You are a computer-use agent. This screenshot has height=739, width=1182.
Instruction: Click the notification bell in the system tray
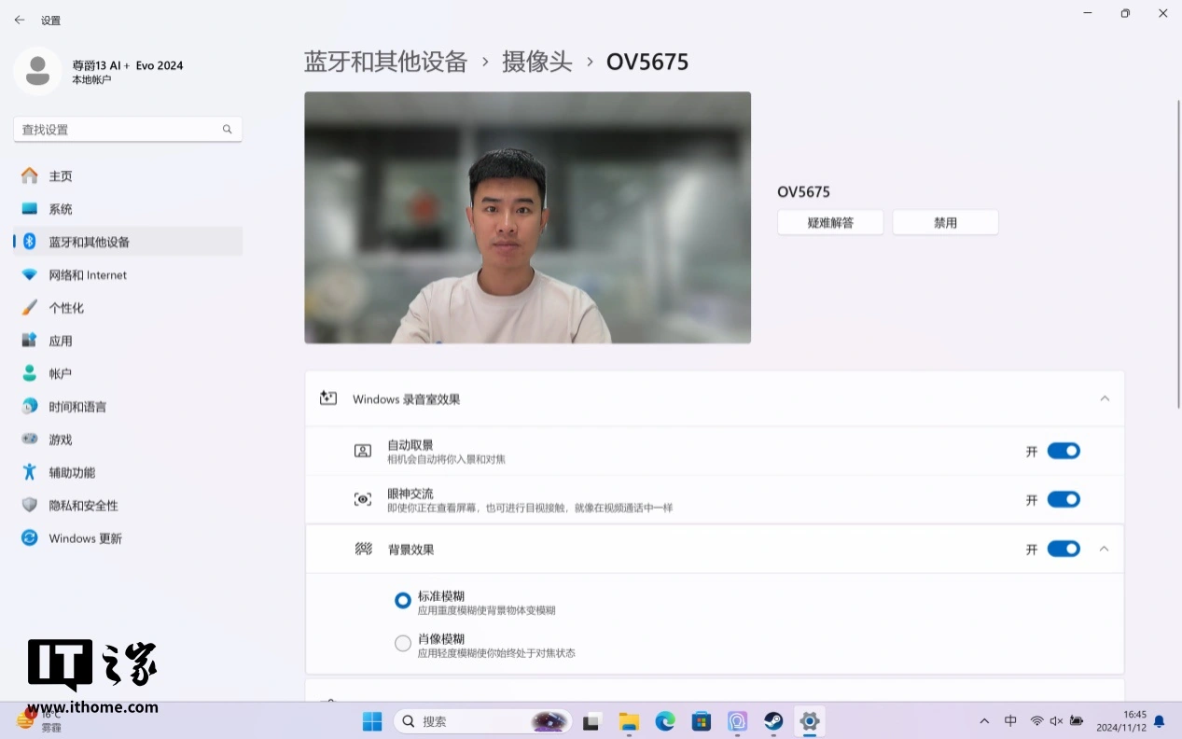click(1159, 721)
